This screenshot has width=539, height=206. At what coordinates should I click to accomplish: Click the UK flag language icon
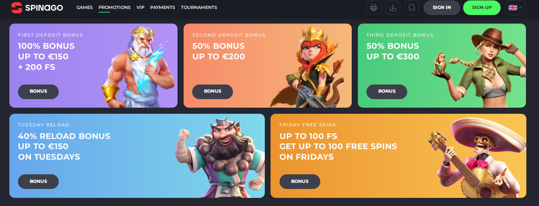pos(512,8)
